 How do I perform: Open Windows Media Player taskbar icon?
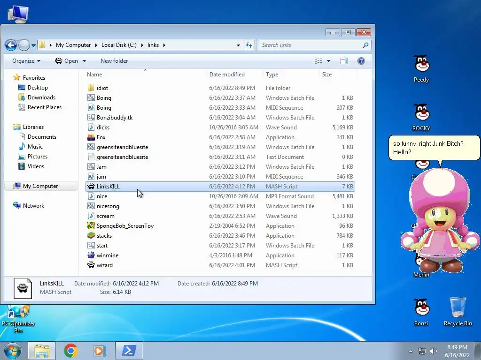[x=99, y=351]
